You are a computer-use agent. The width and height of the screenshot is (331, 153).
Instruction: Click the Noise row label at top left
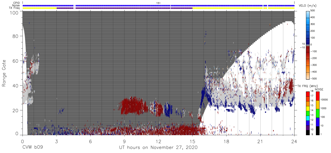(x=16, y=5)
